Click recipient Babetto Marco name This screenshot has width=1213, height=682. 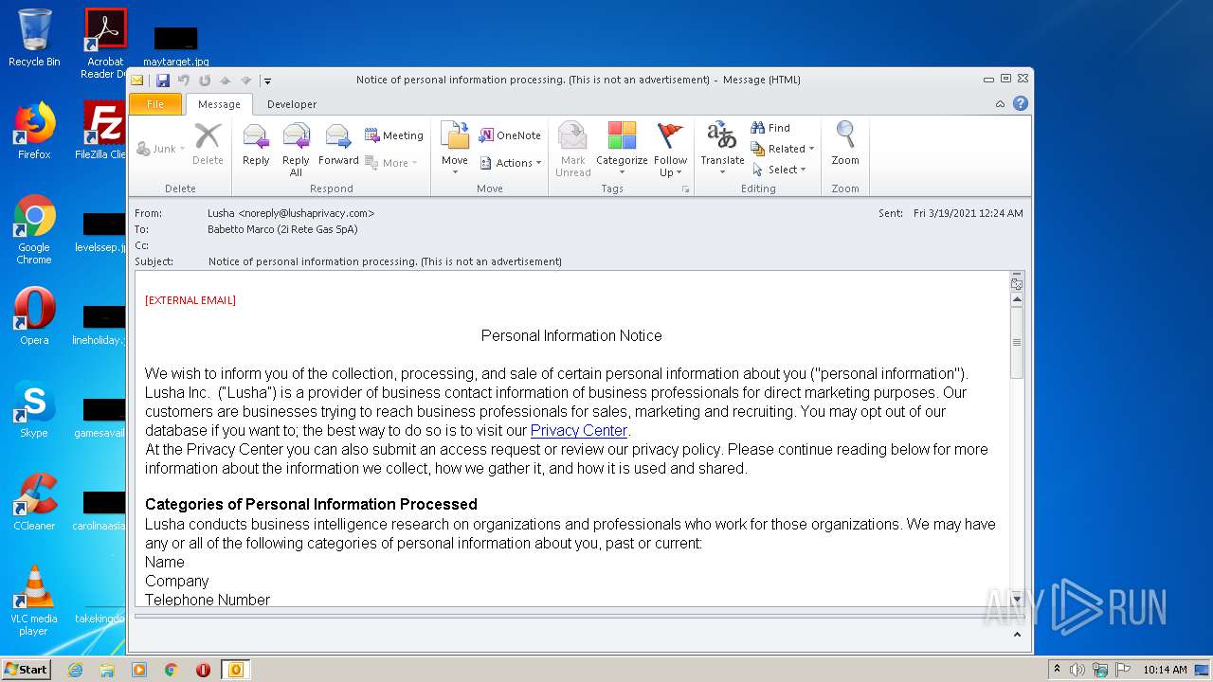pyautogui.click(x=282, y=229)
